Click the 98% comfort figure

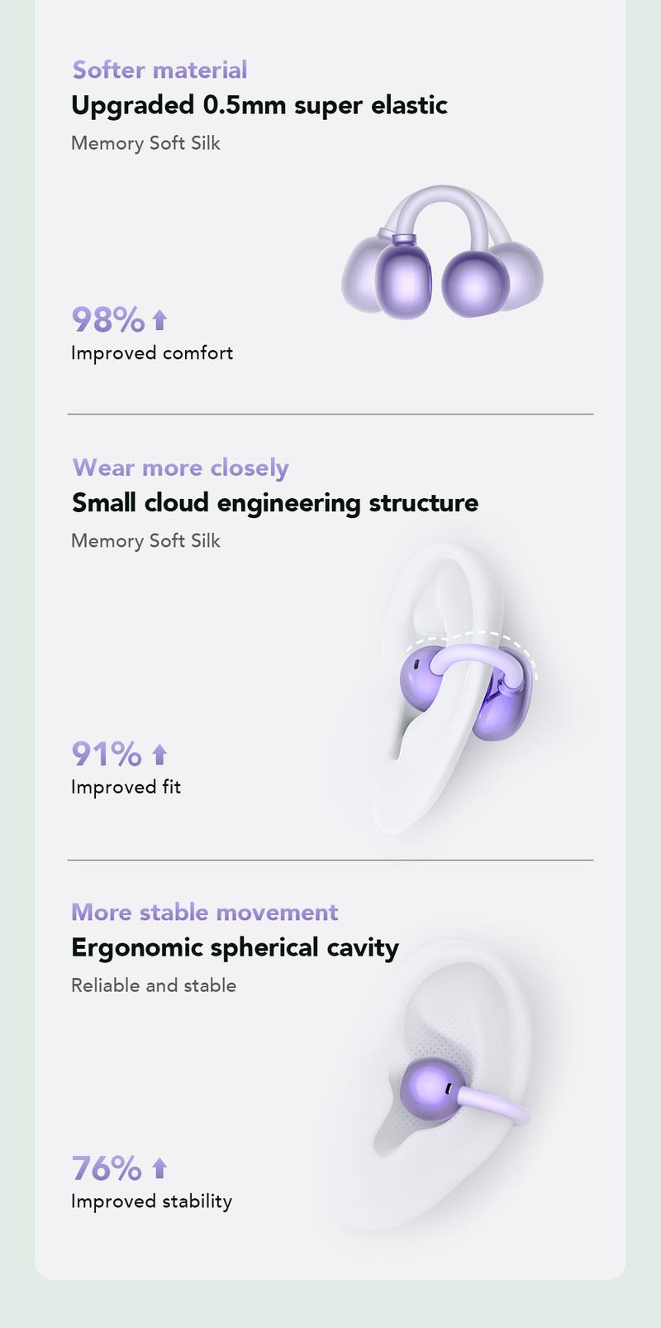(x=108, y=319)
